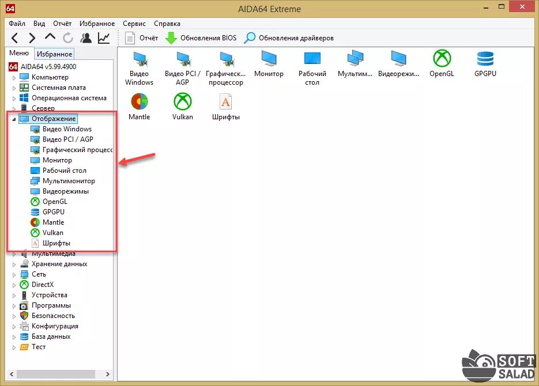Expand the Устройства tree node
Screen dimensions: 539x386
click(14, 296)
